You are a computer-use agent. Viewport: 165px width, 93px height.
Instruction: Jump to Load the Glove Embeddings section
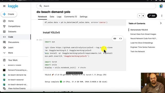142,43
